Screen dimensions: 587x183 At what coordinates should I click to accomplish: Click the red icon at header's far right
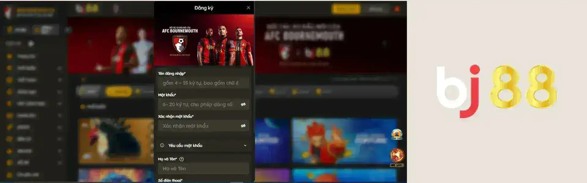(397, 9)
